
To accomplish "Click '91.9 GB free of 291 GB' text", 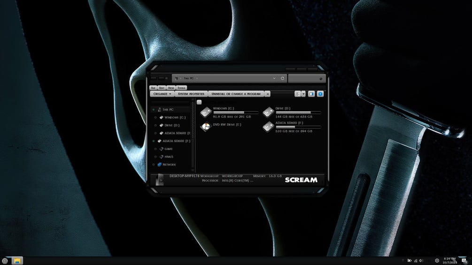I will (x=232, y=117).
